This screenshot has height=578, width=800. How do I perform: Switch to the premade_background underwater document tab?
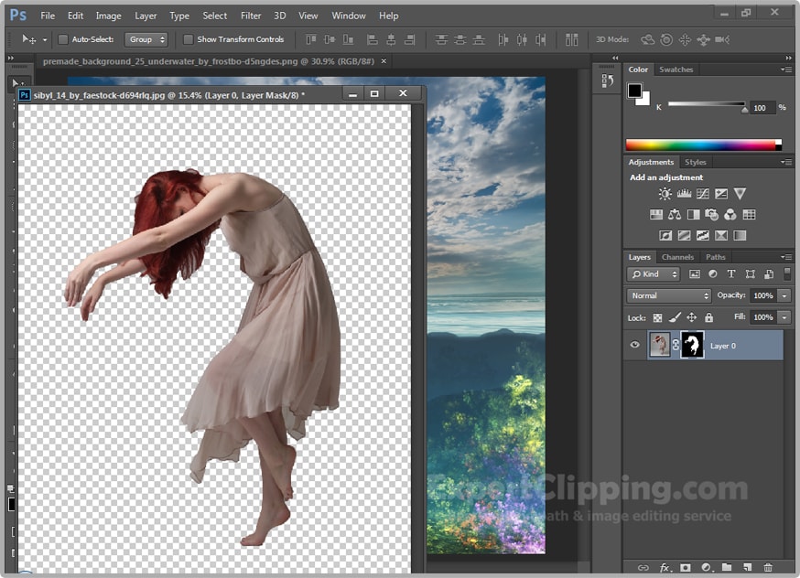pos(209,61)
